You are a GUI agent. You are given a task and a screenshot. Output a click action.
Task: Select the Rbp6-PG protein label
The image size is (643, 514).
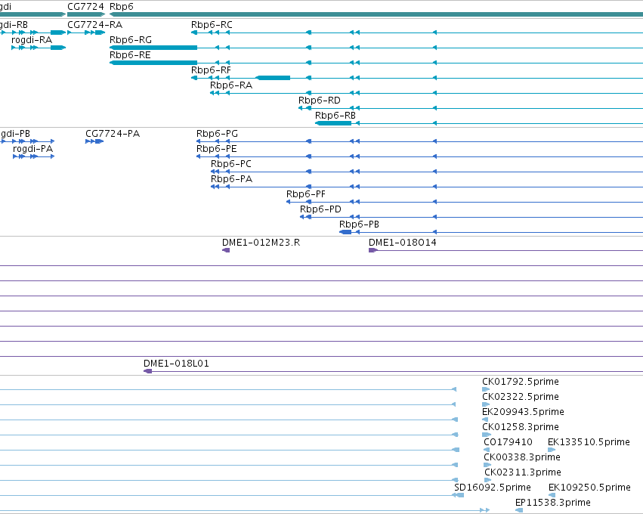[x=217, y=134]
